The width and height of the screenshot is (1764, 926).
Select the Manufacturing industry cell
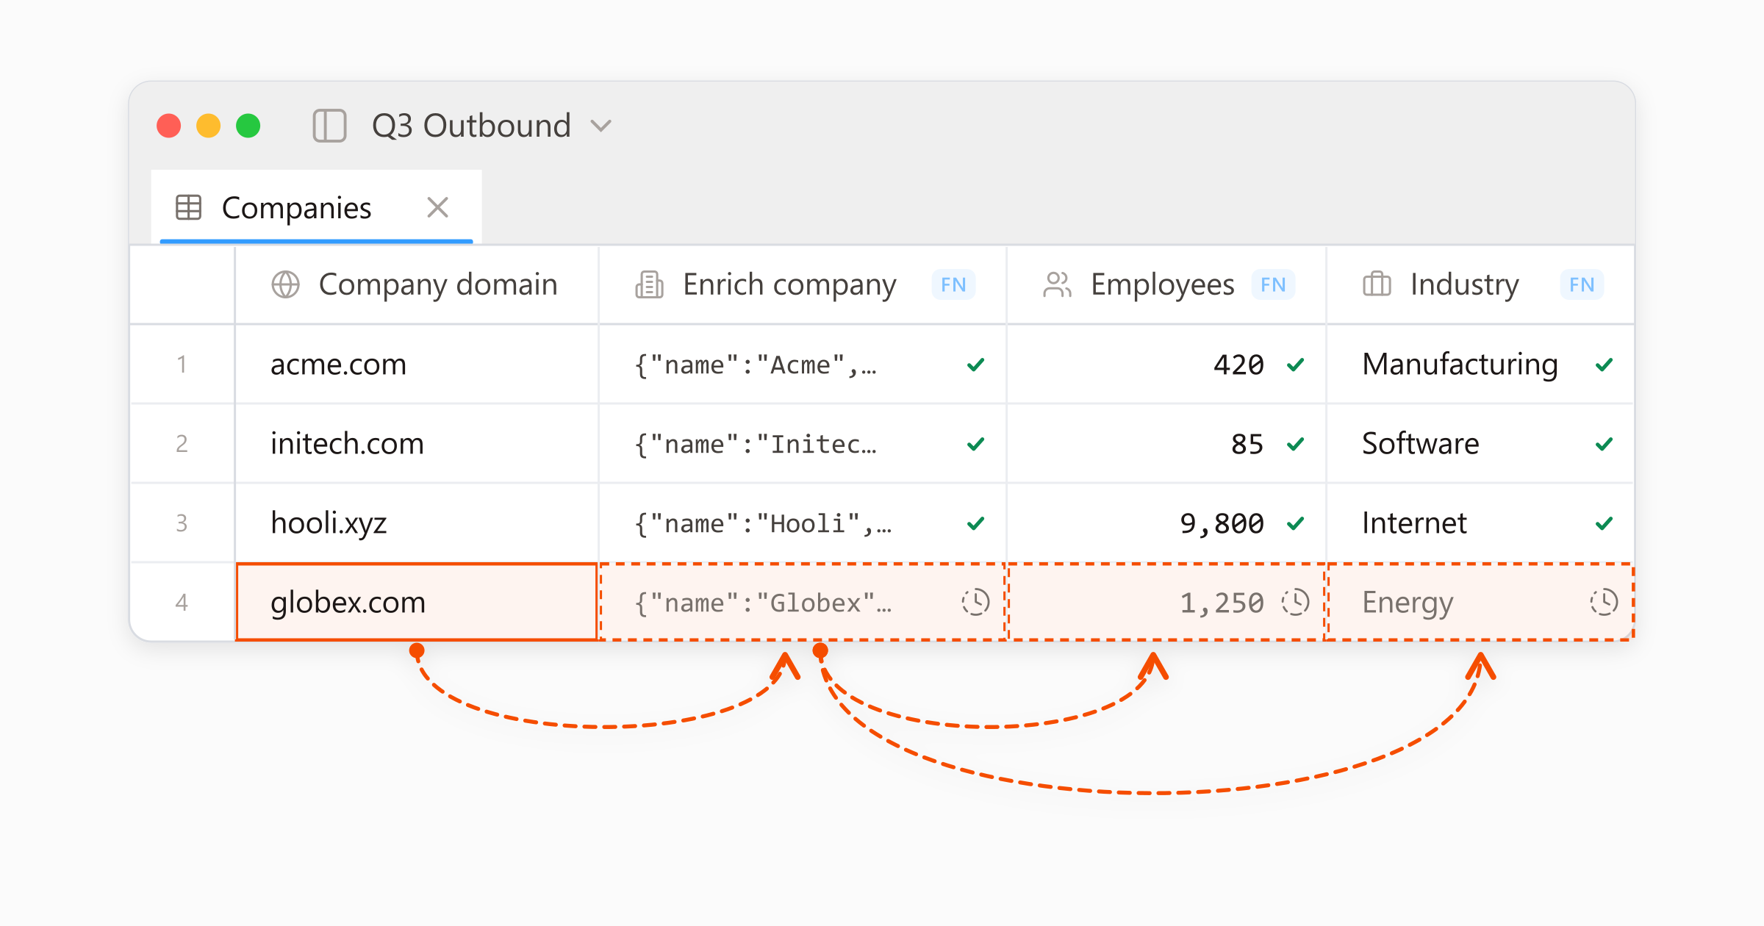1481,365
